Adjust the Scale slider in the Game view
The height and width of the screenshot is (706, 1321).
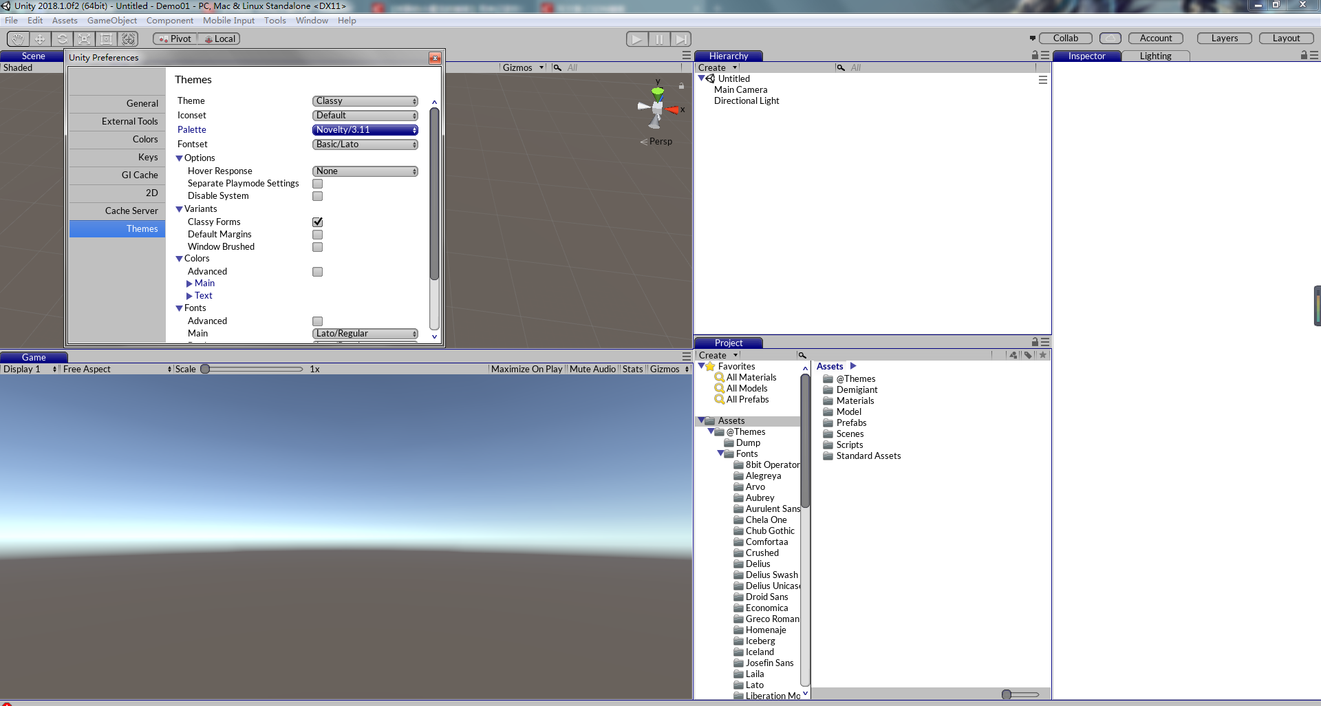pyautogui.click(x=206, y=369)
